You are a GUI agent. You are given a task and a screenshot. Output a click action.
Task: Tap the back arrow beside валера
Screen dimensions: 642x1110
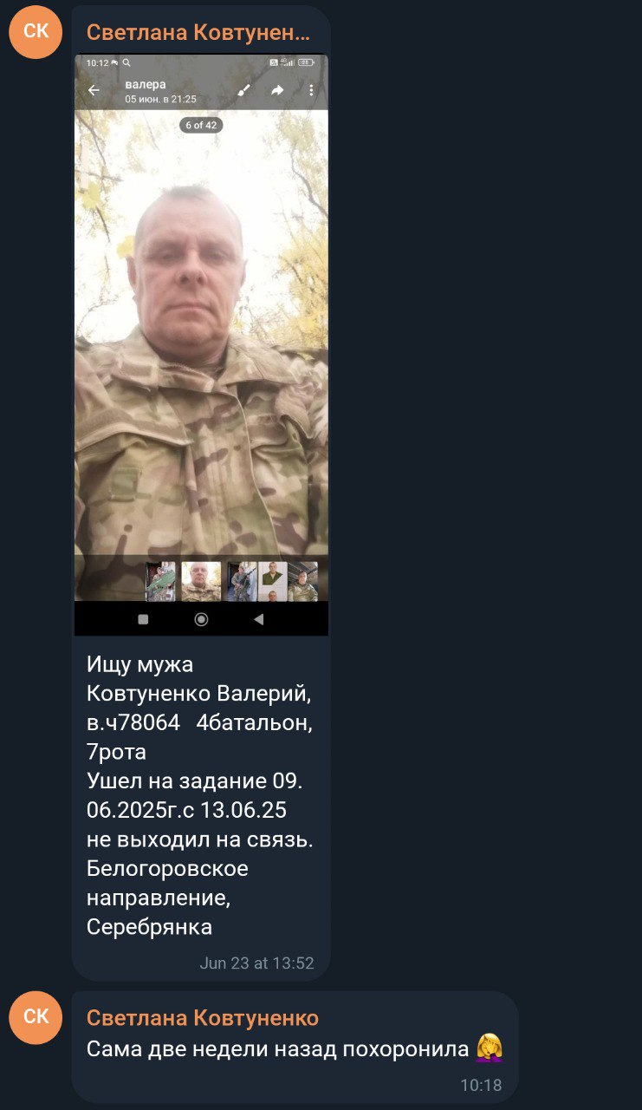tap(94, 91)
